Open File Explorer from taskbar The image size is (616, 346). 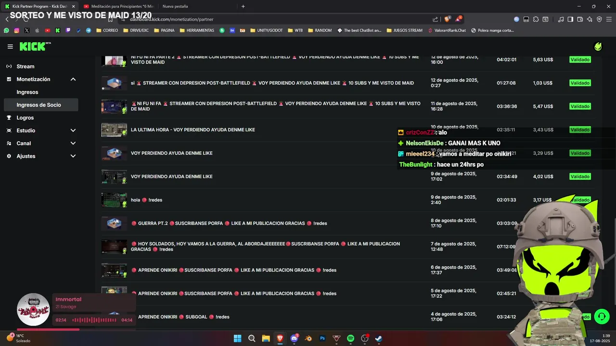(266, 338)
